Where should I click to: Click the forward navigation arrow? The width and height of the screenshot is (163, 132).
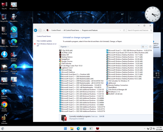coord(40,30)
